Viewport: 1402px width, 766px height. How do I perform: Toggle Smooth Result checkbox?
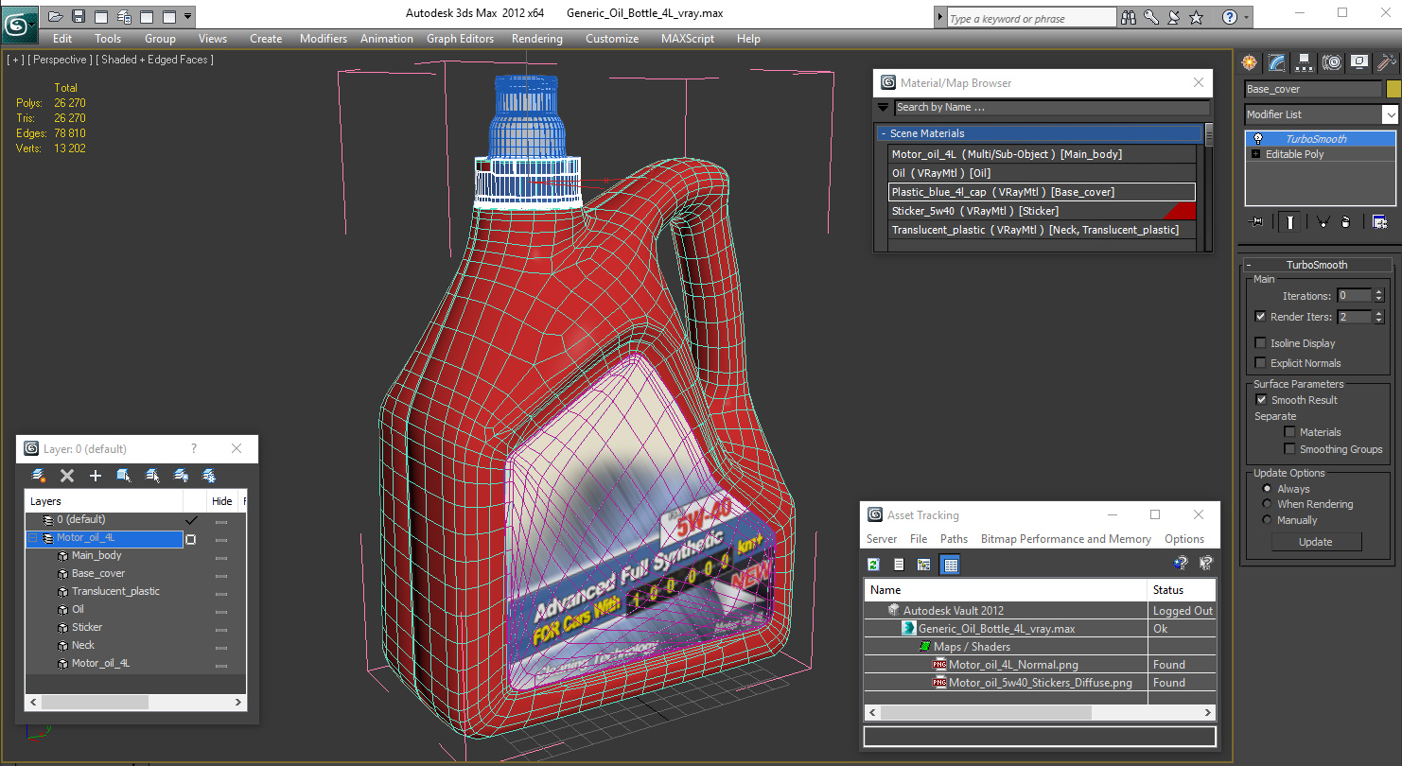[x=1260, y=400]
